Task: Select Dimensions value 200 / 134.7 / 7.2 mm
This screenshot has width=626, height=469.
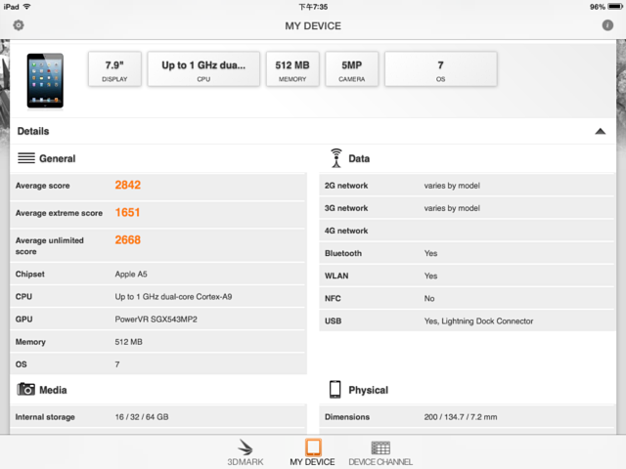Action: [461, 417]
